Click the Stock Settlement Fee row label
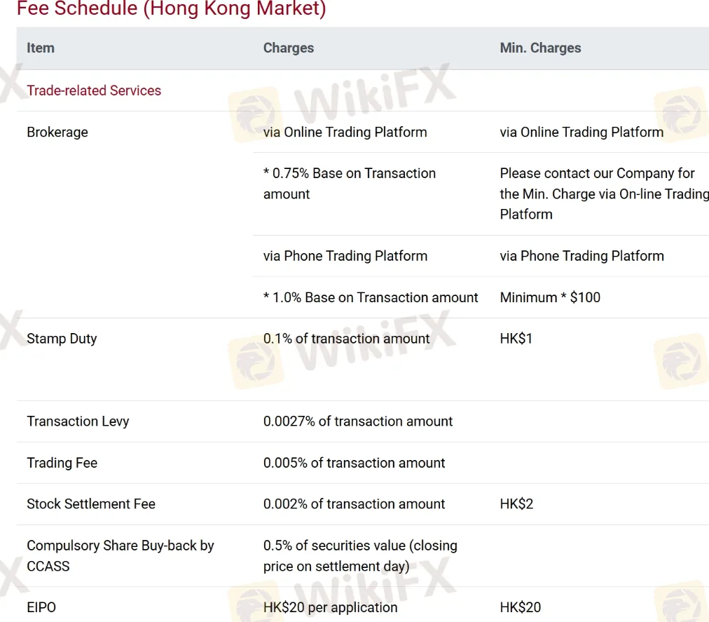Screen dimensions: 709x622 pos(91,504)
